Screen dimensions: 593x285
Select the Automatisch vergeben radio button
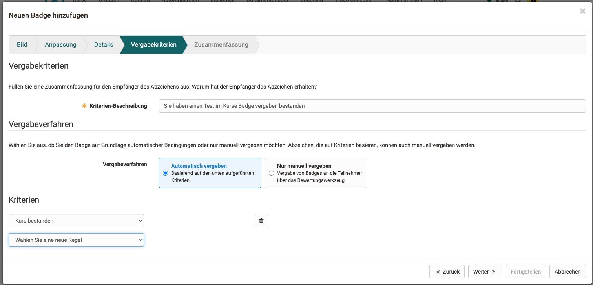point(165,173)
